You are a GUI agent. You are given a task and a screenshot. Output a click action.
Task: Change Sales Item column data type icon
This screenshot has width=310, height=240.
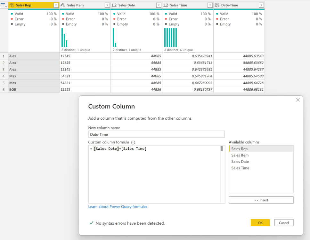63,5
